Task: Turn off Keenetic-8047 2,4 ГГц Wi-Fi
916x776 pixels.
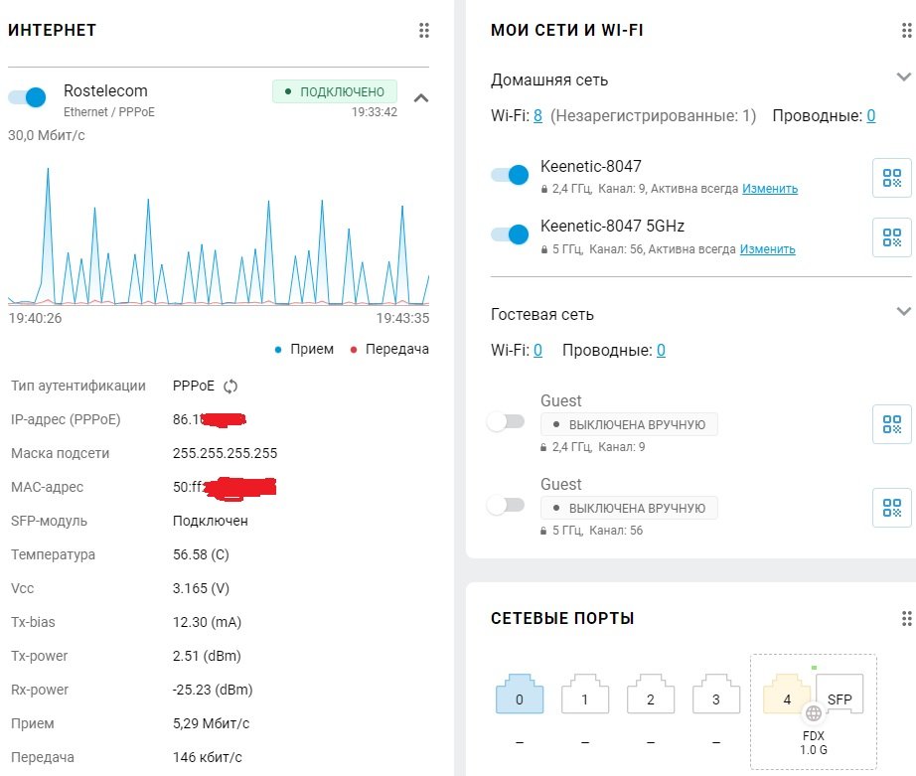Action: (510, 175)
